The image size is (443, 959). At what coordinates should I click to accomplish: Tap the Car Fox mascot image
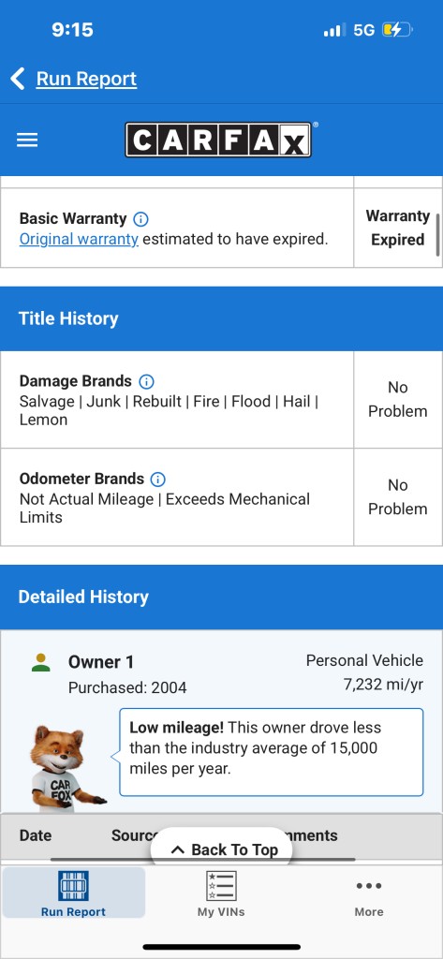(66, 768)
